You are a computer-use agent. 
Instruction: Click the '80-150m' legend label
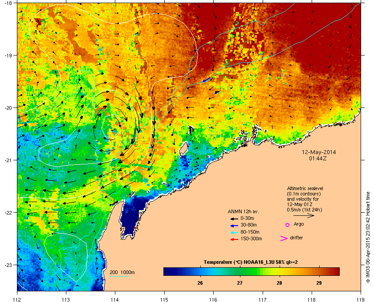point(250,232)
